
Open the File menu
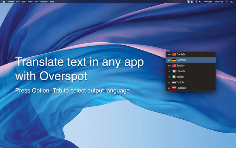coord(18,2)
